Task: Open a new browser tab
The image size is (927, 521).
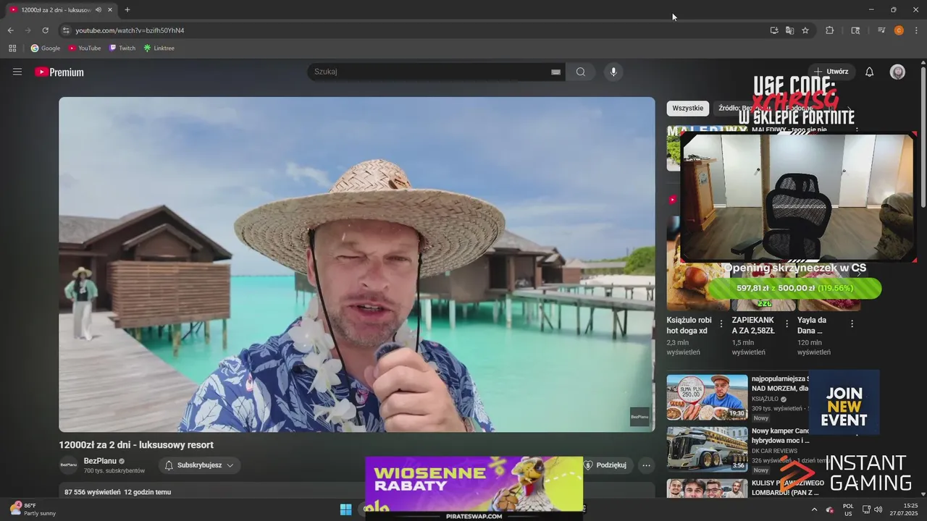Action: point(127,9)
